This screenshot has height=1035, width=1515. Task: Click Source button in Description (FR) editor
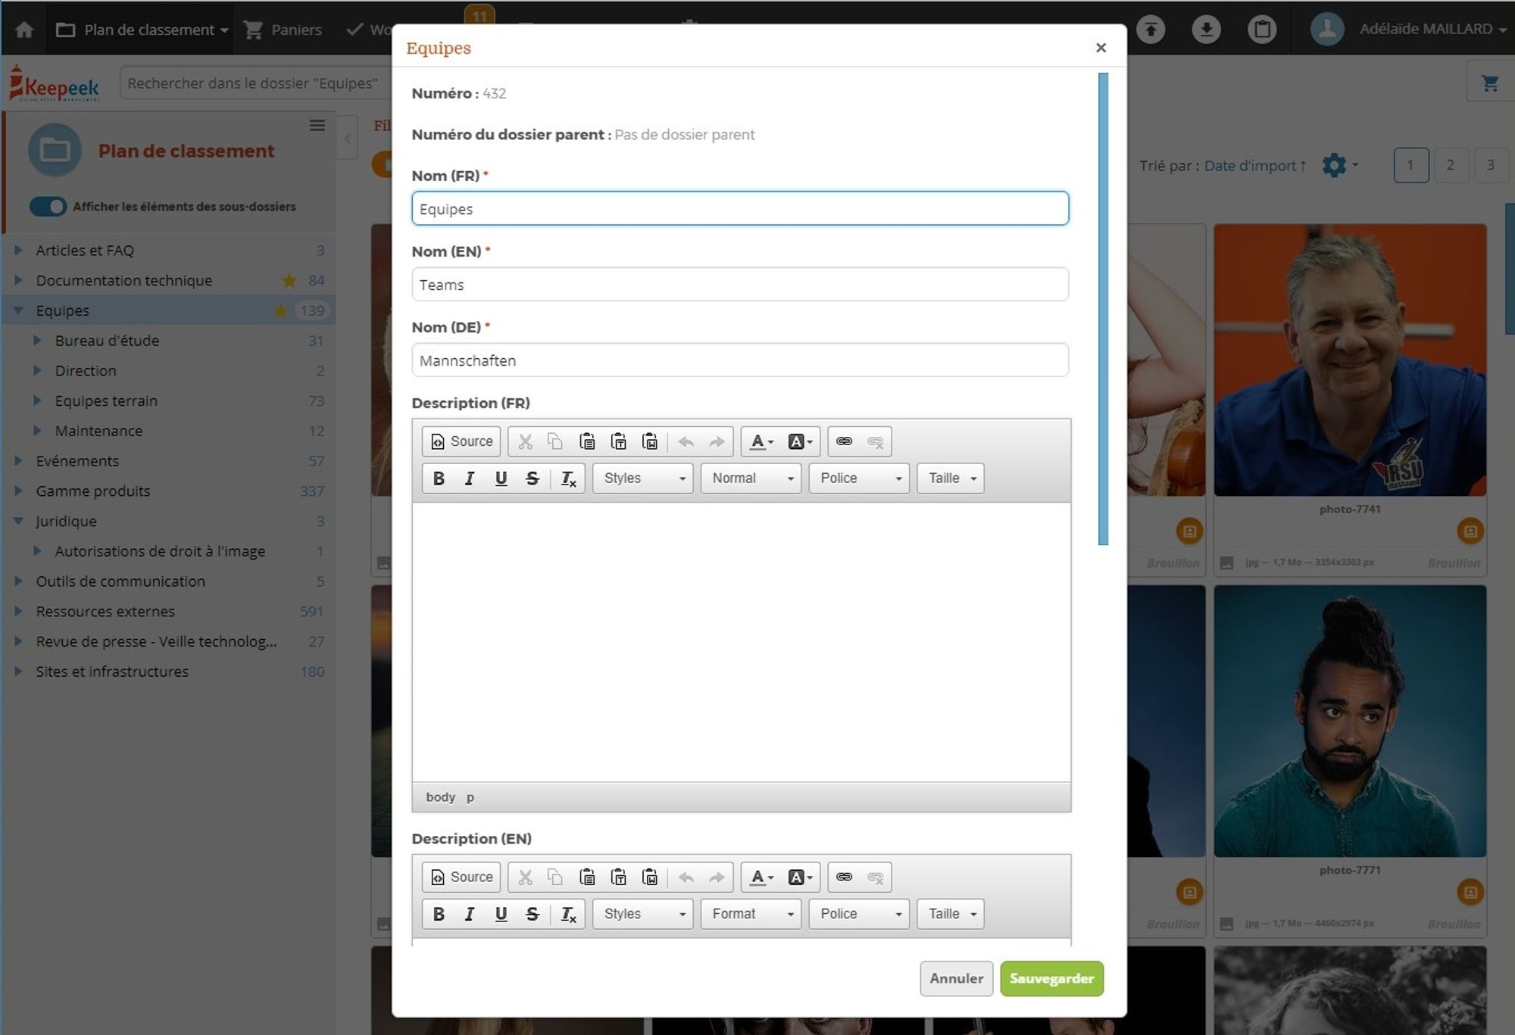[461, 441]
